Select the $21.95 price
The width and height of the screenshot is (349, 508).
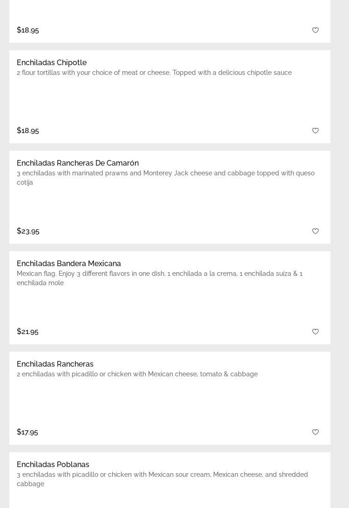[27, 331]
